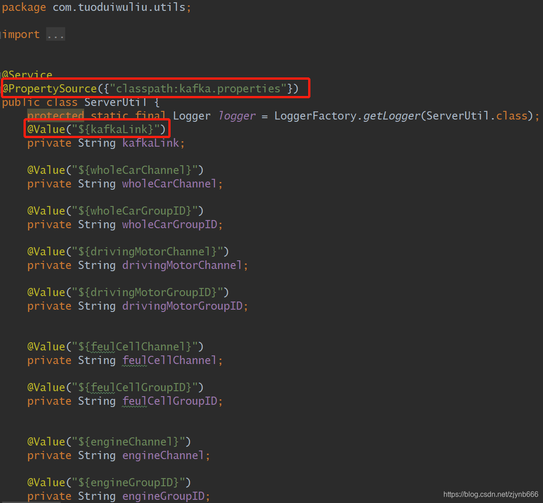Click the wholeCarChannel field name
543x503 pixels.
[170, 184]
